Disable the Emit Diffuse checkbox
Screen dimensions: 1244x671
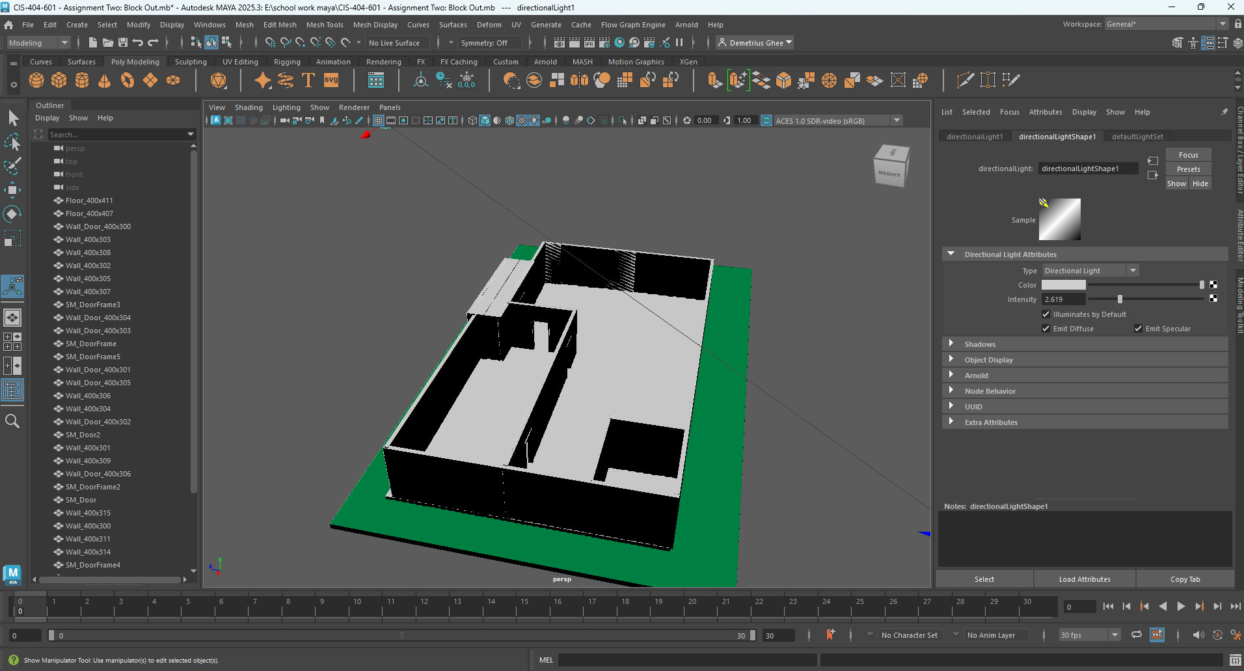(x=1046, y=329)
